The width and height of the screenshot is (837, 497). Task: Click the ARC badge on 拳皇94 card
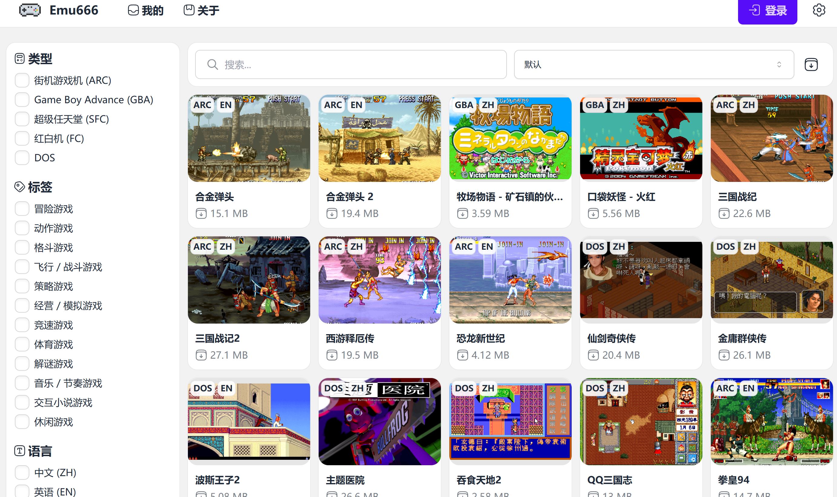coord(725,388)
